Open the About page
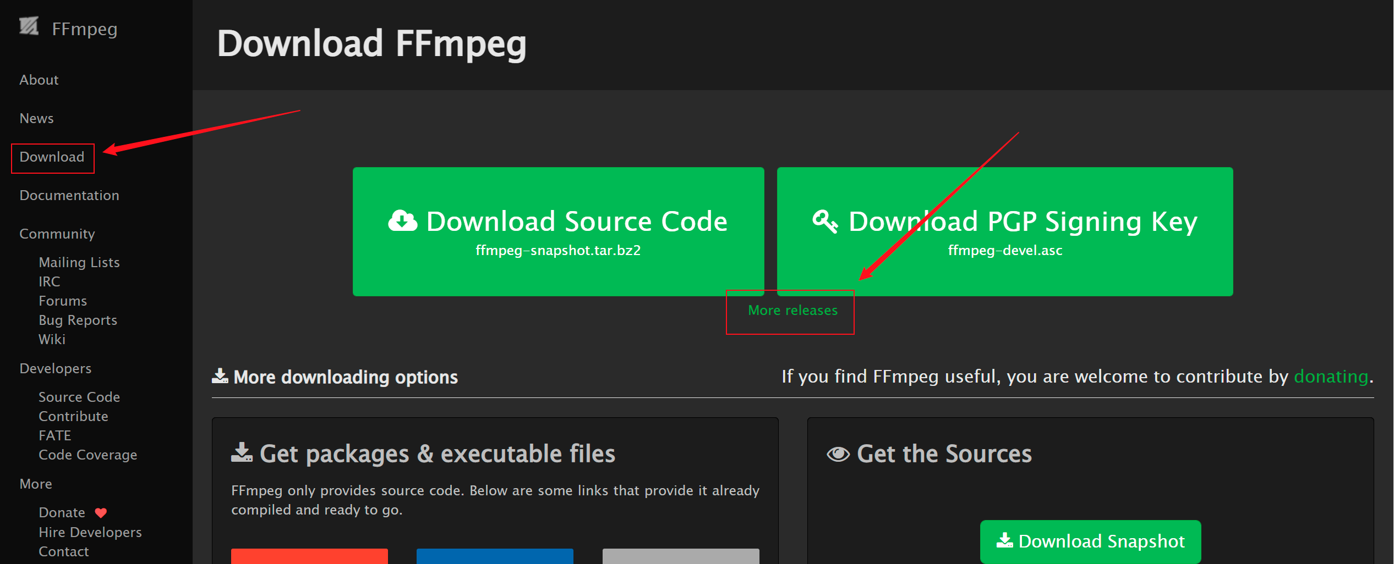Image resolution: width=1394 pixels, height=564 pixels. click(x=39, y=80)
